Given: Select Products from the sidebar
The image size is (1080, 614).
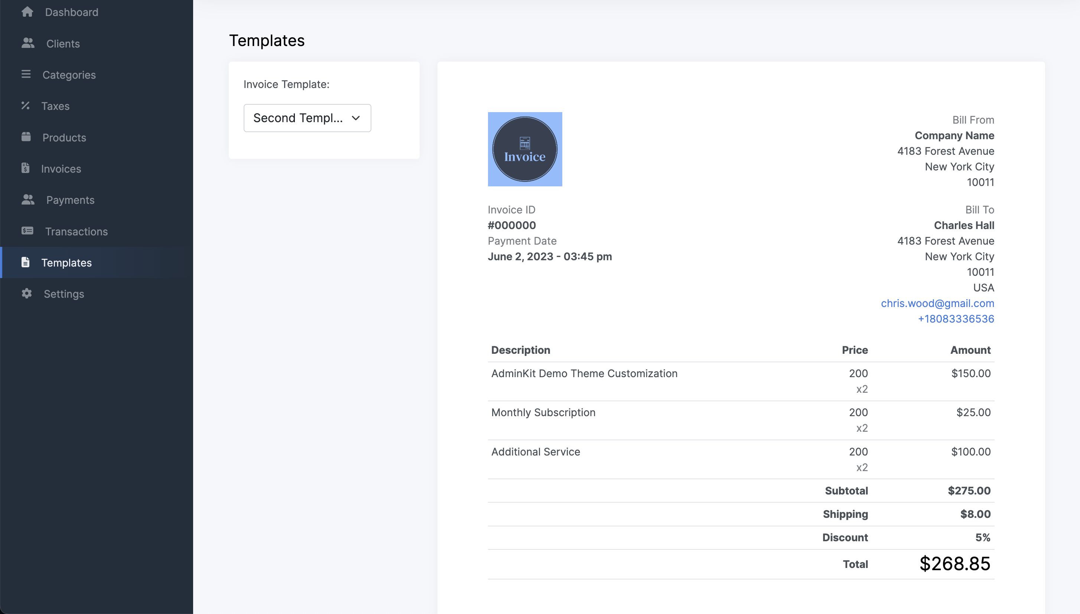Looking at the screenshot, I should click(64, 137).
